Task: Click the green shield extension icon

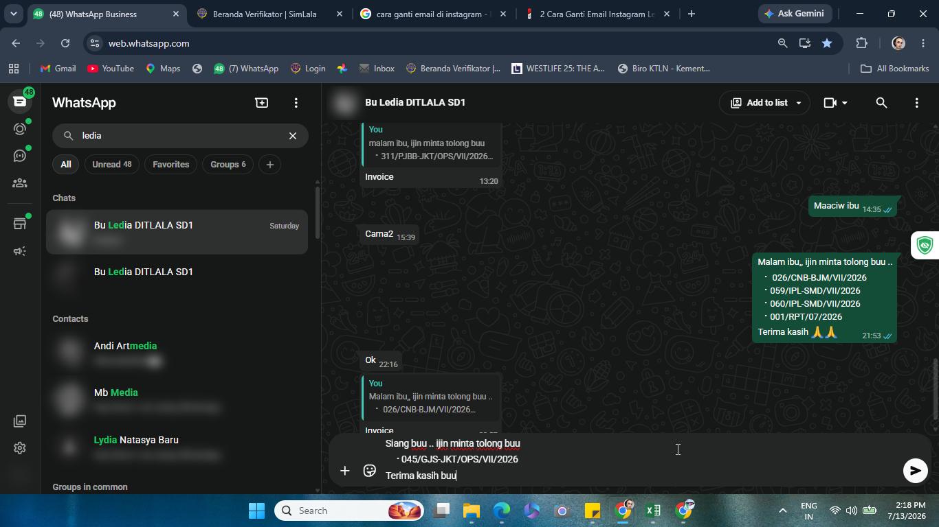Action: point(925,245)
